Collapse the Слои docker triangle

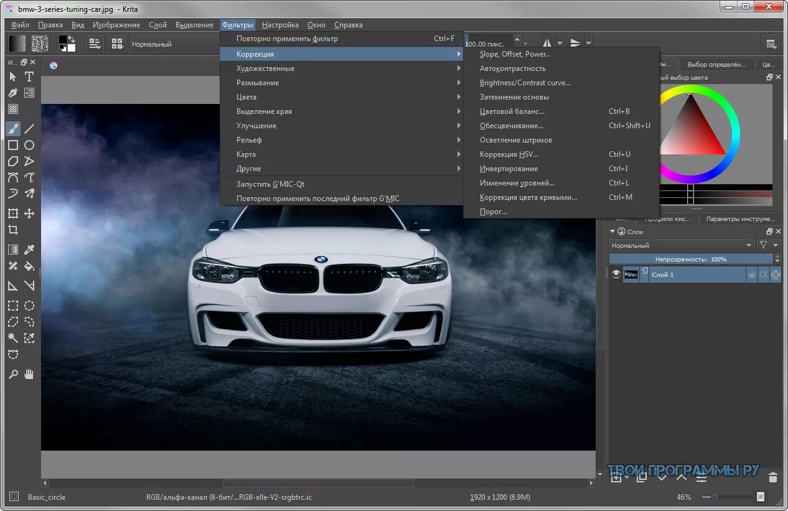[612, 232]
